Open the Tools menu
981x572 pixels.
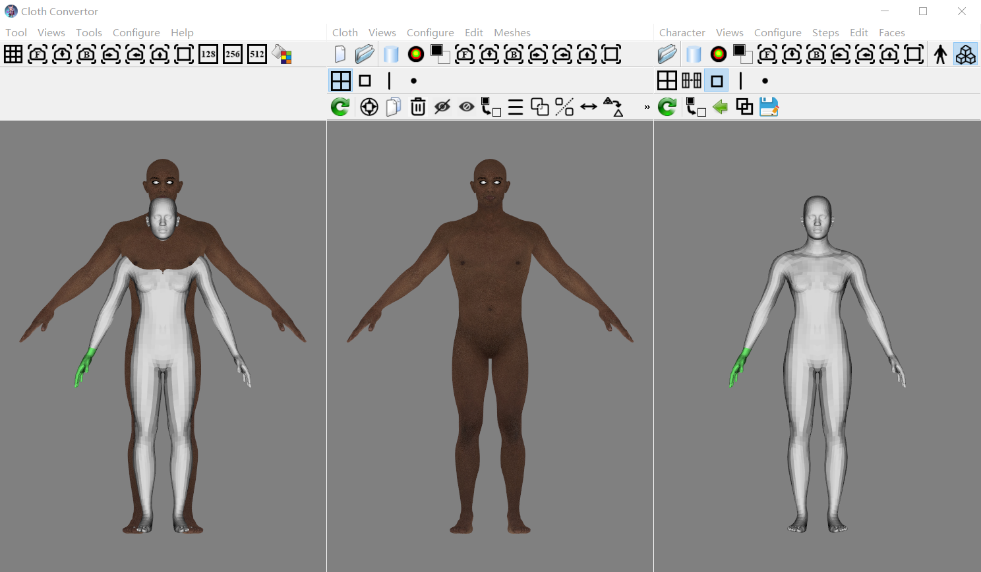(88, 33)
